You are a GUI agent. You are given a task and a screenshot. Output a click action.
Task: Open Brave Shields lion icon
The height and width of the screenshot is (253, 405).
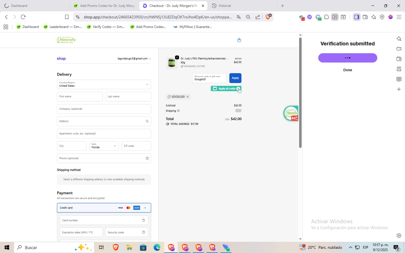pyautogui.click(x=268, y=17)
